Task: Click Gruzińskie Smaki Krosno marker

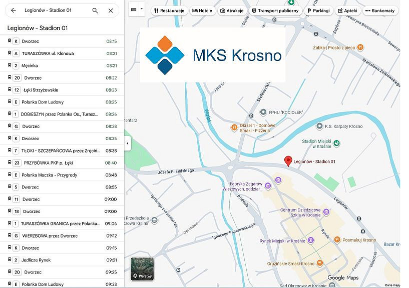Action: (319, 262)
